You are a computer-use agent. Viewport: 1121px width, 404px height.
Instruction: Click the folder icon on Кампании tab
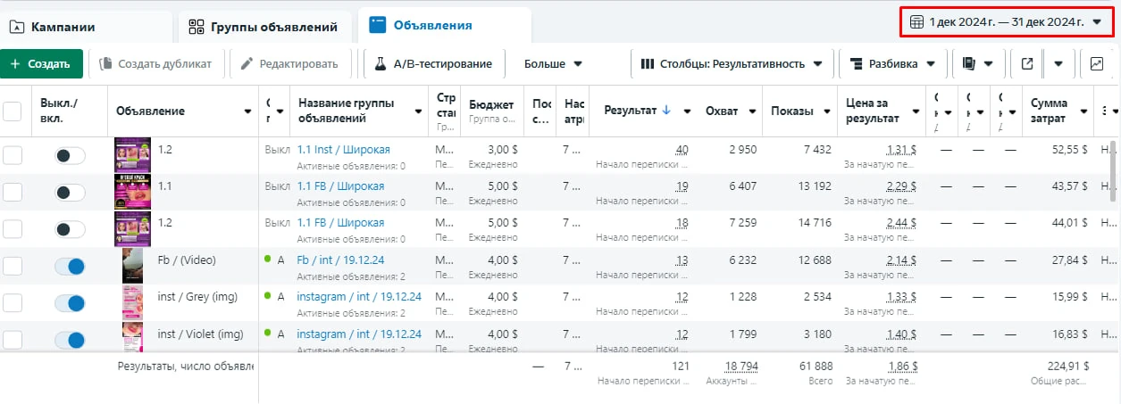coord(17,27)
